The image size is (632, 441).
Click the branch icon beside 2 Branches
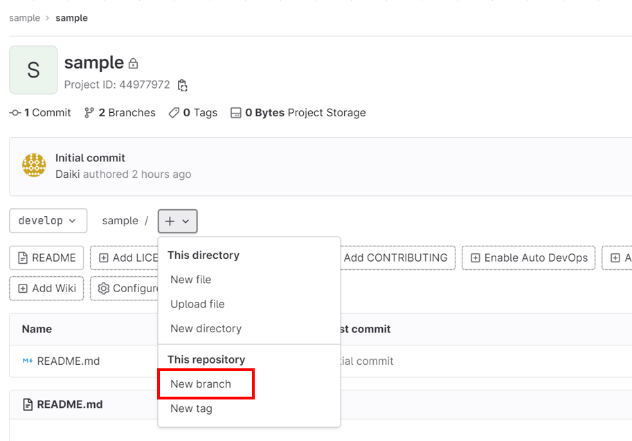click(x=90, y=112)
